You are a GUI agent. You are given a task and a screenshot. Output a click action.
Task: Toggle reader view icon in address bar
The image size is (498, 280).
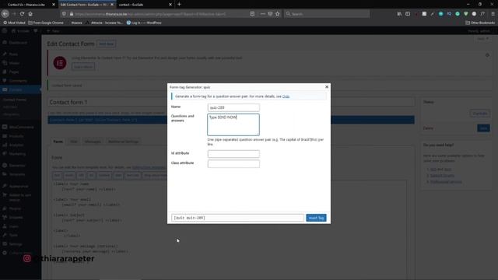(x=252, y=14)
